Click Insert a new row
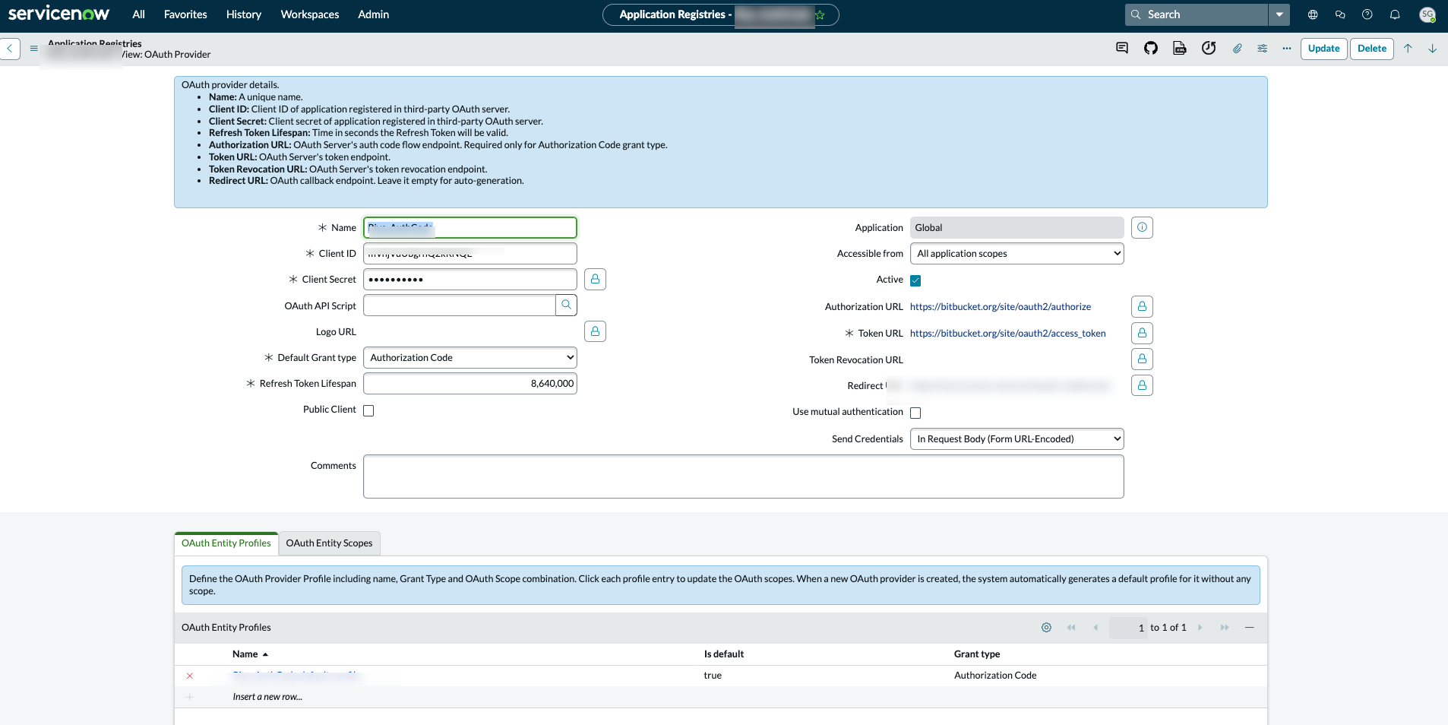This screenshot has height=725, width=1448. pyautogui.click(x=267, y=697)
